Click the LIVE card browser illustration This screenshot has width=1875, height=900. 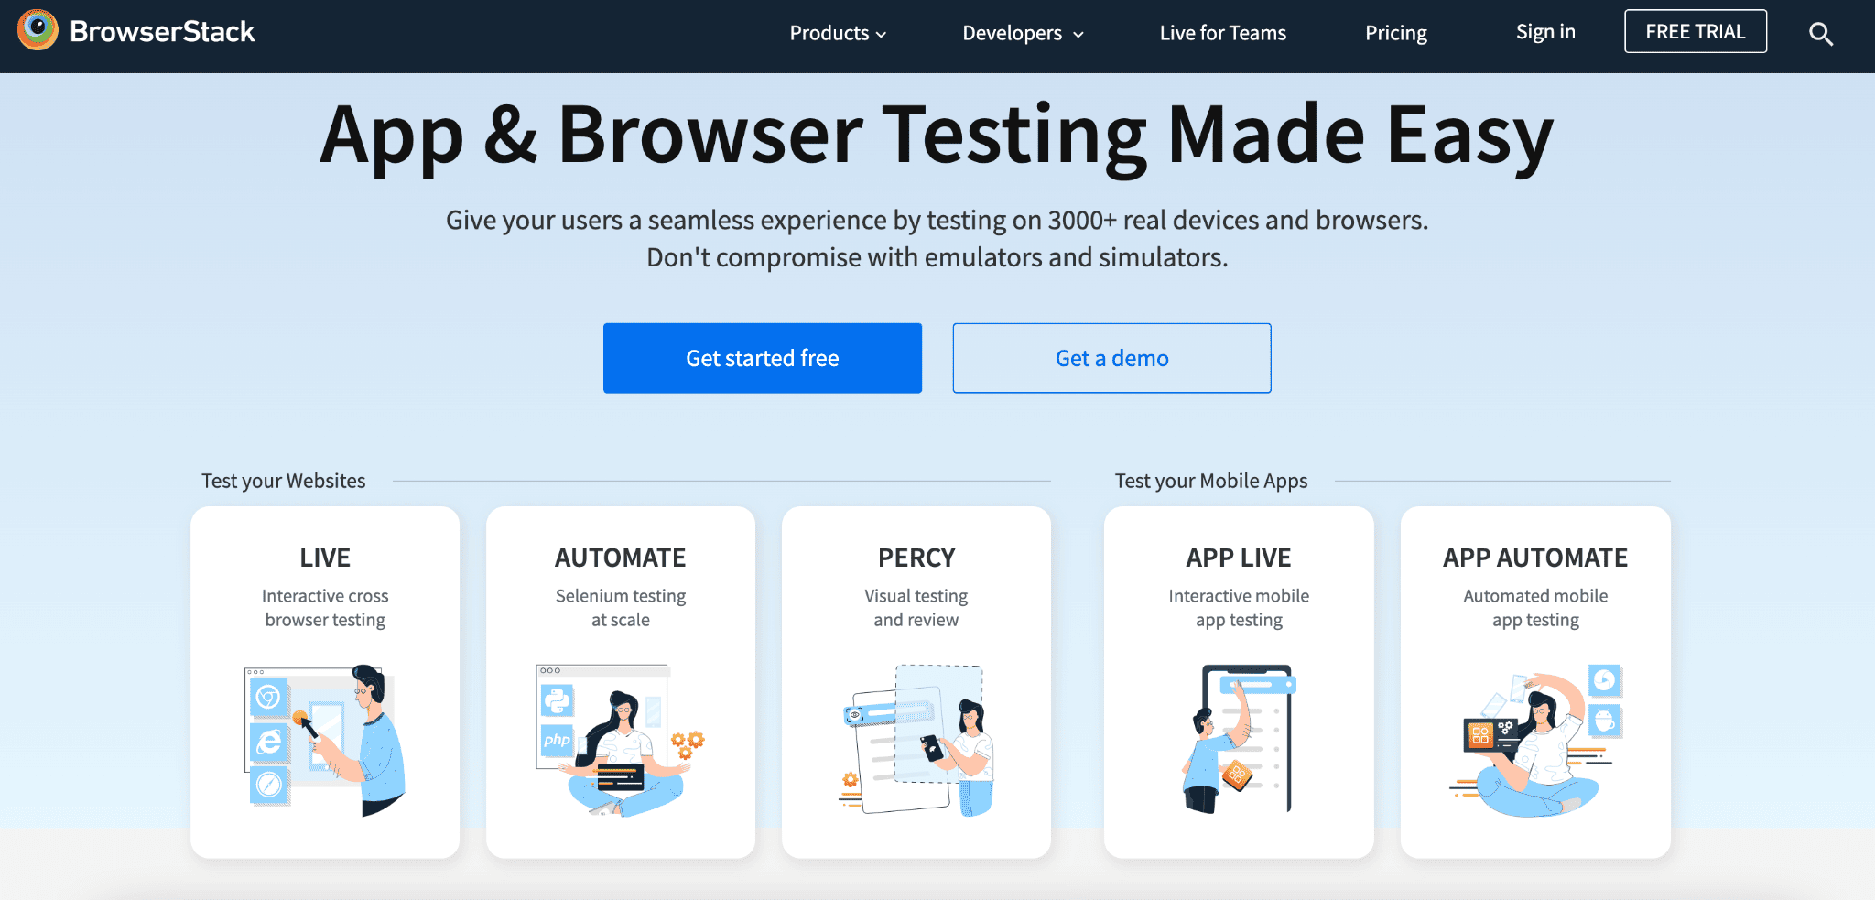(325, 740)
